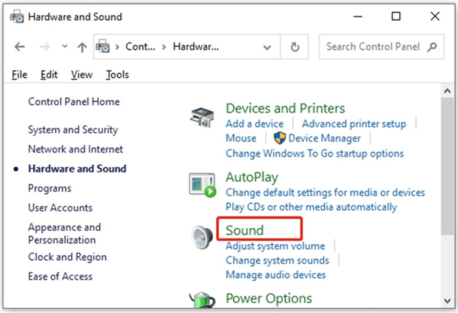This screenshot has height=313, width=458.
Task: Click Change system sounds link
Action: click(277, 260)
